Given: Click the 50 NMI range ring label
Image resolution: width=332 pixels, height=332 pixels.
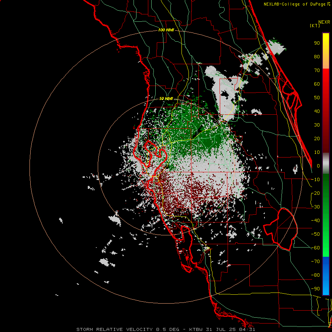Looking at the screenshot, I should pyautogui.click(x=166, y=98).
